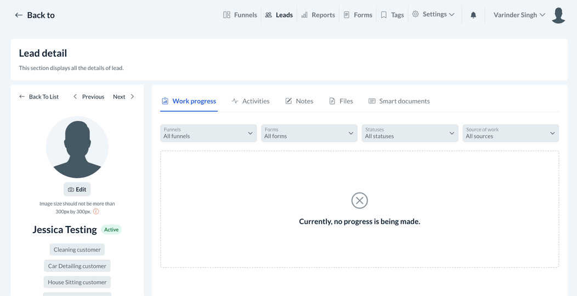Screen dimensions: 577x296
Task: Click the Leads people icon
Action: click(x=269, y=15)
